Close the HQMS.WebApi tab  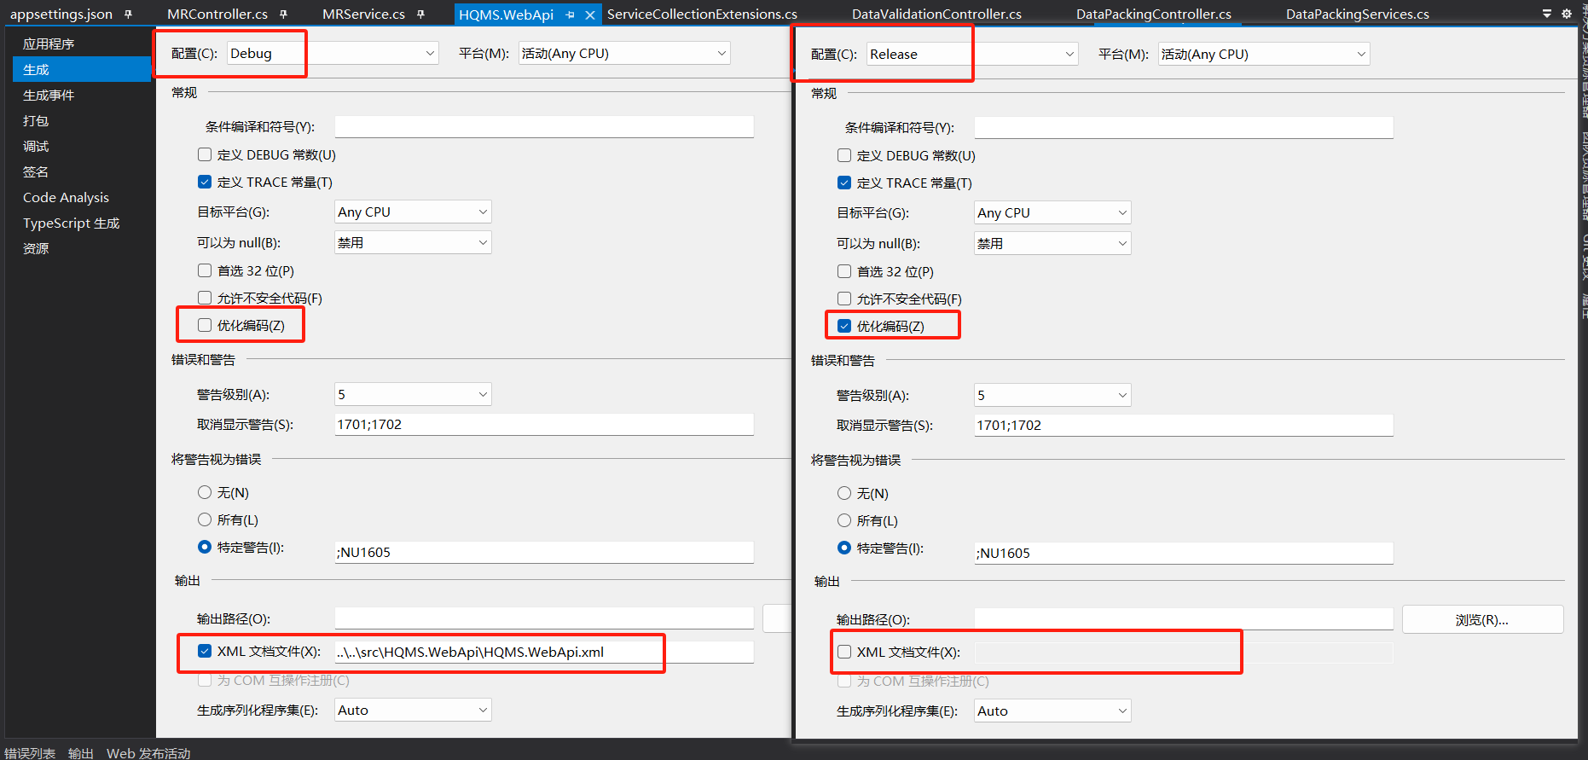click(589, 15)
